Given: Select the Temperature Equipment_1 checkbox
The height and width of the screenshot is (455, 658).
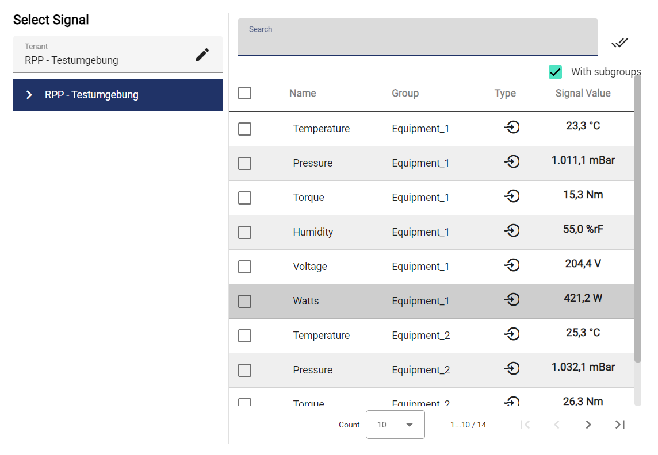Looking at the screenshot, I should 244,129.
